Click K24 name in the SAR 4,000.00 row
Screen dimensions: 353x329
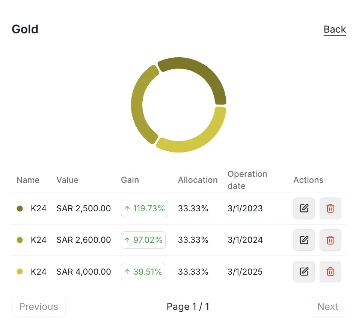39,272
